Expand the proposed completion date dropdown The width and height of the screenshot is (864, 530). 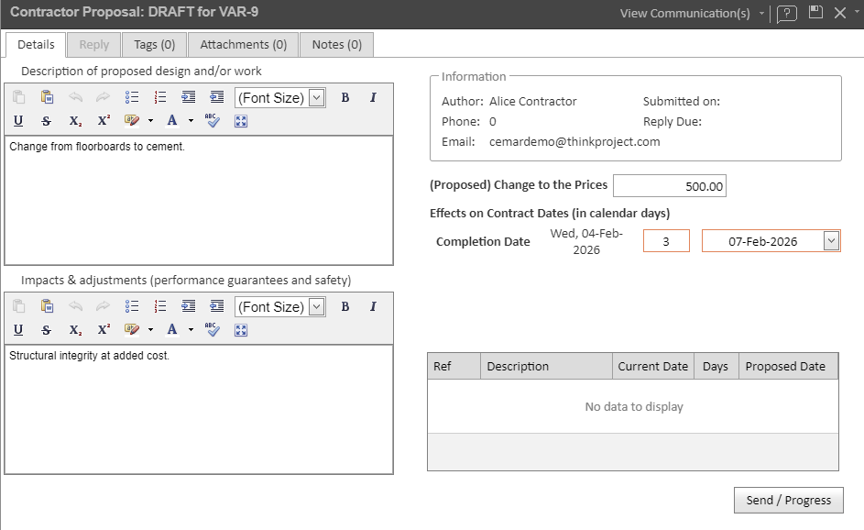click(831, 241)
